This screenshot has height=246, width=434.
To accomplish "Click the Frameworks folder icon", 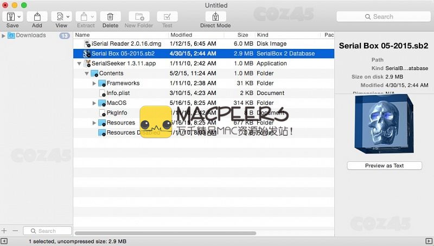I will click(102, 84).
